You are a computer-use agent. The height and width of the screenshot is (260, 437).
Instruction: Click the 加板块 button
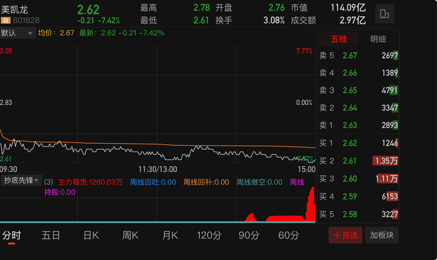(x=382, y=235)
